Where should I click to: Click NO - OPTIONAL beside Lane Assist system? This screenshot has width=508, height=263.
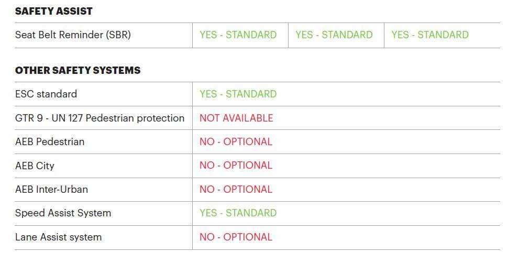236,237
